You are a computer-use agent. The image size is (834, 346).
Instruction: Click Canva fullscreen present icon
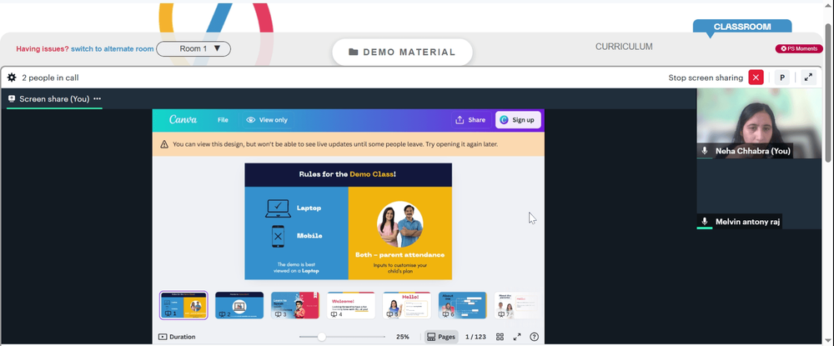(517, 337)
